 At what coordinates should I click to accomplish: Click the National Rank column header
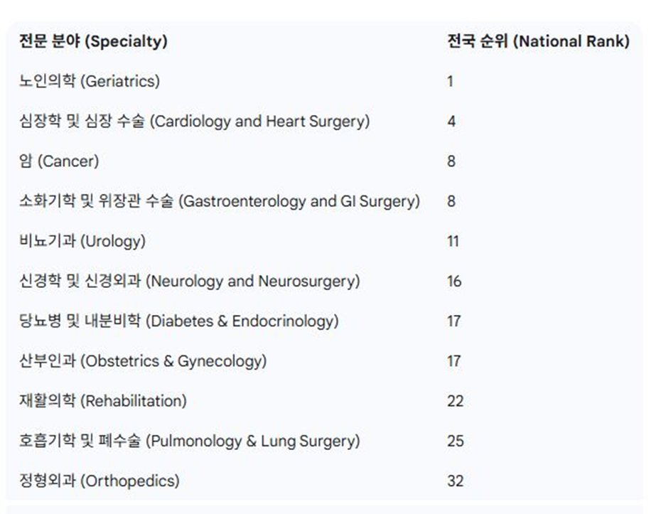point(538,41)
